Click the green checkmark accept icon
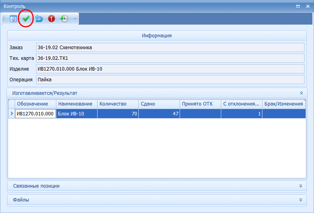The height and width of the screenshot is (213, 314). coord(26,19)
